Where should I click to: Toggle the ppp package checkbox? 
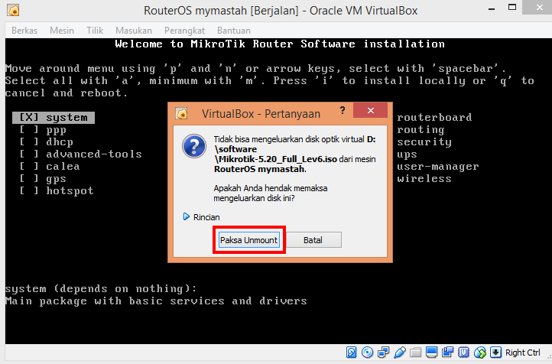point(29,129)
